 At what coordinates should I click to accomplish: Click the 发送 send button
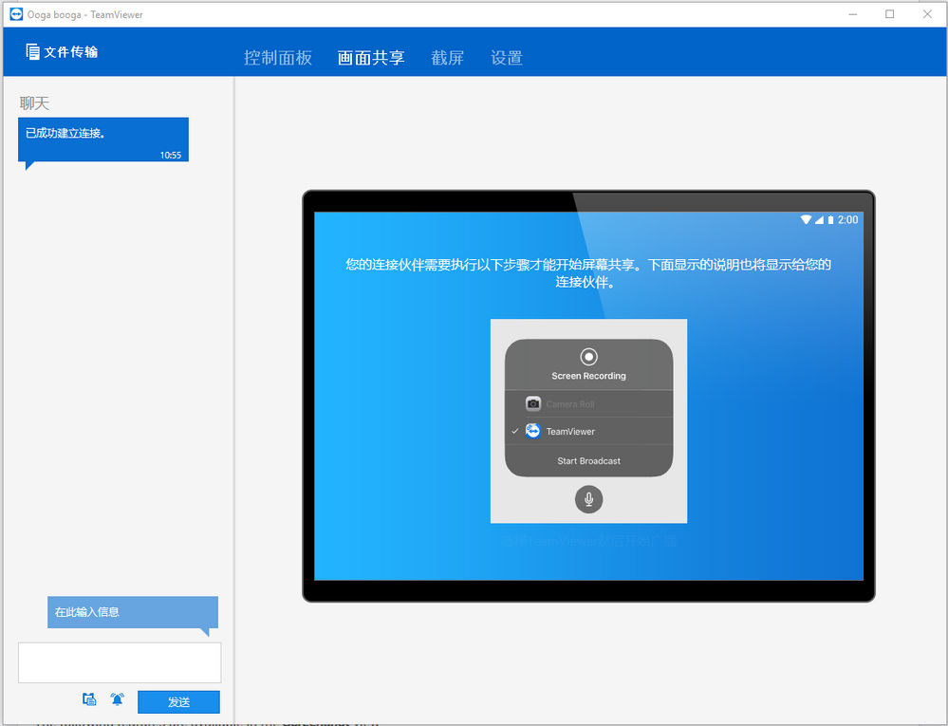pyautogui.click(x=178, y=702)
